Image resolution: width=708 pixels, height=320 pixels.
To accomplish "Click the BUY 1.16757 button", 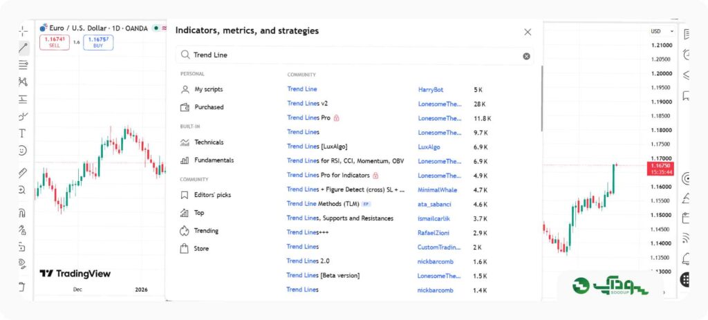I will coord(98,42).
